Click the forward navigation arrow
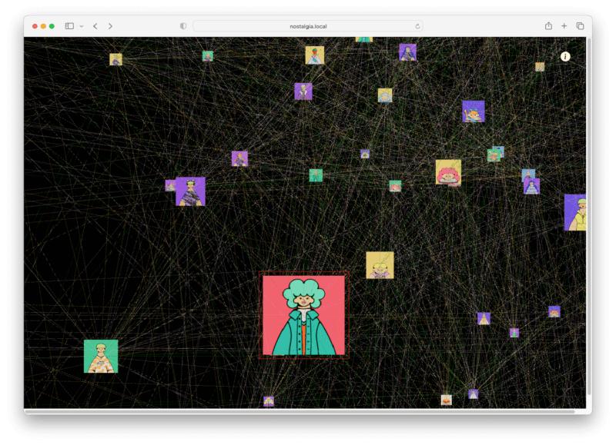 (x=109, y=25)
